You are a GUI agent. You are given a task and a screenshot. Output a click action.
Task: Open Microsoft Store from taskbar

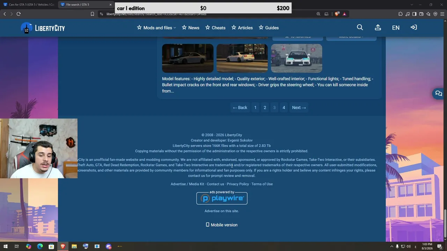click(51, 246)
